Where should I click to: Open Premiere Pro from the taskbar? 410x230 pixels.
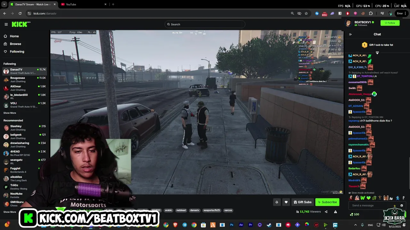coord(250,225)
